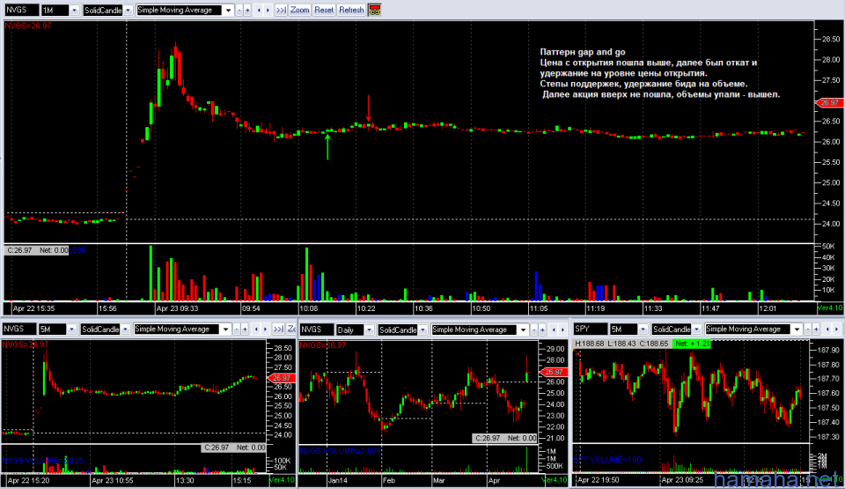This screenshot has height=489, width=845.
Task: Click the minus zoom-out icon in the main chart toolbar
Action: [239, 11]
